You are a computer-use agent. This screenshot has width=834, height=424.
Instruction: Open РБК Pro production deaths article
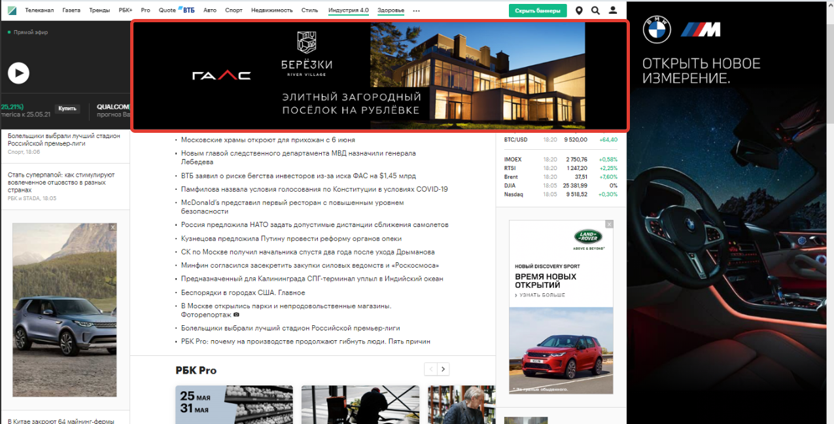[x=305, y=342]
